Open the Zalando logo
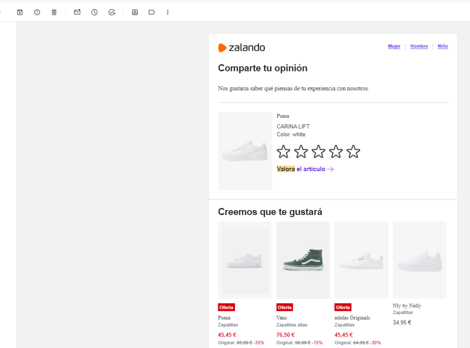 241,48
